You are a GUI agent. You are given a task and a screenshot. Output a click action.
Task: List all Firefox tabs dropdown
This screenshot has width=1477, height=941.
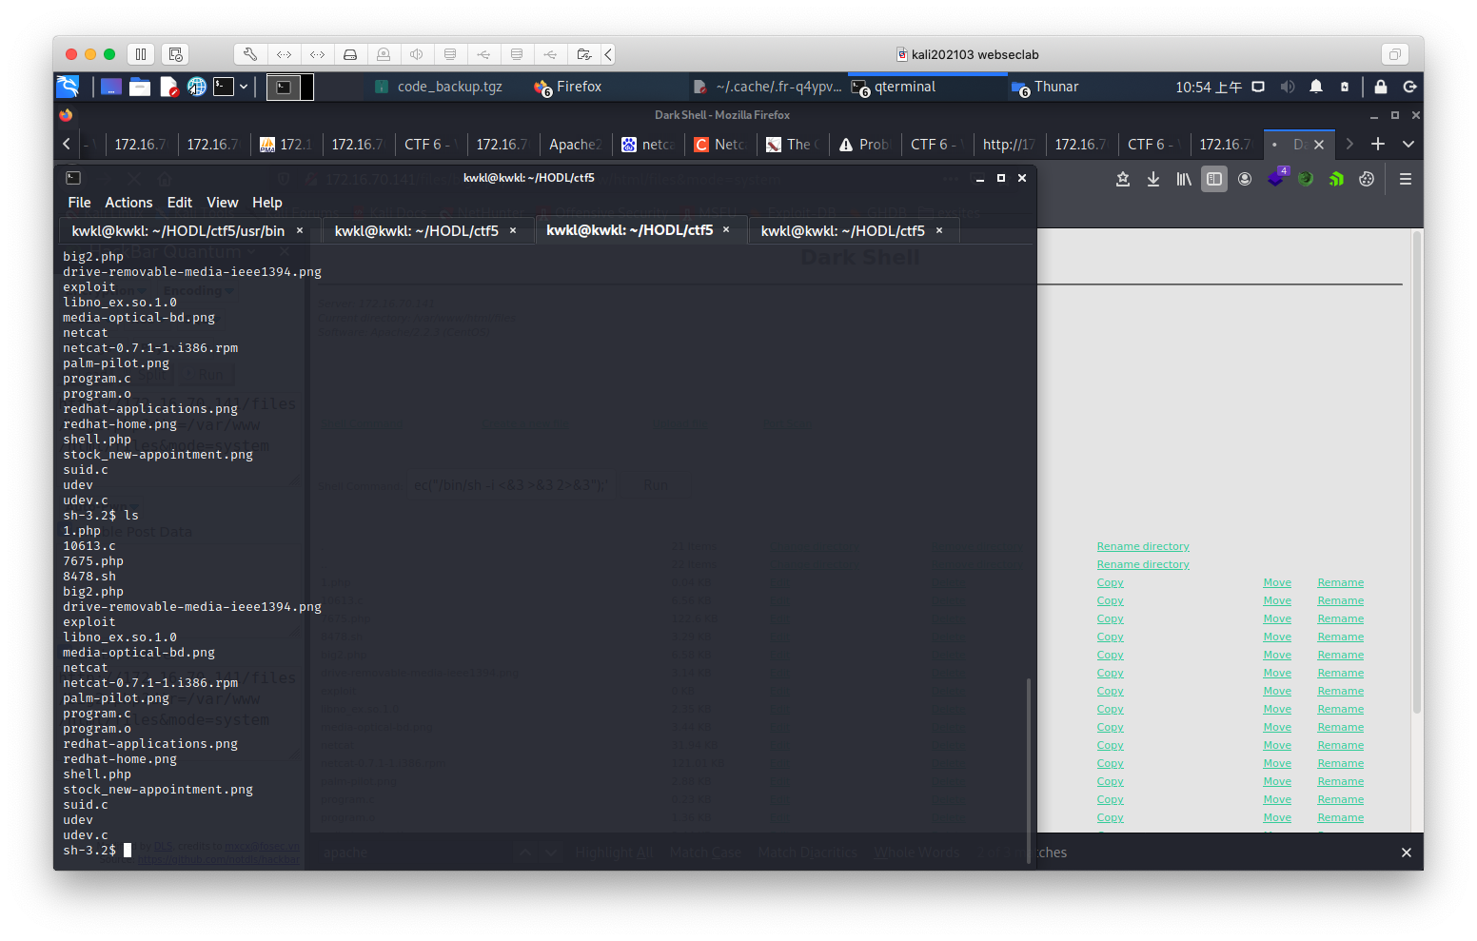click(x=1408, y=144)
